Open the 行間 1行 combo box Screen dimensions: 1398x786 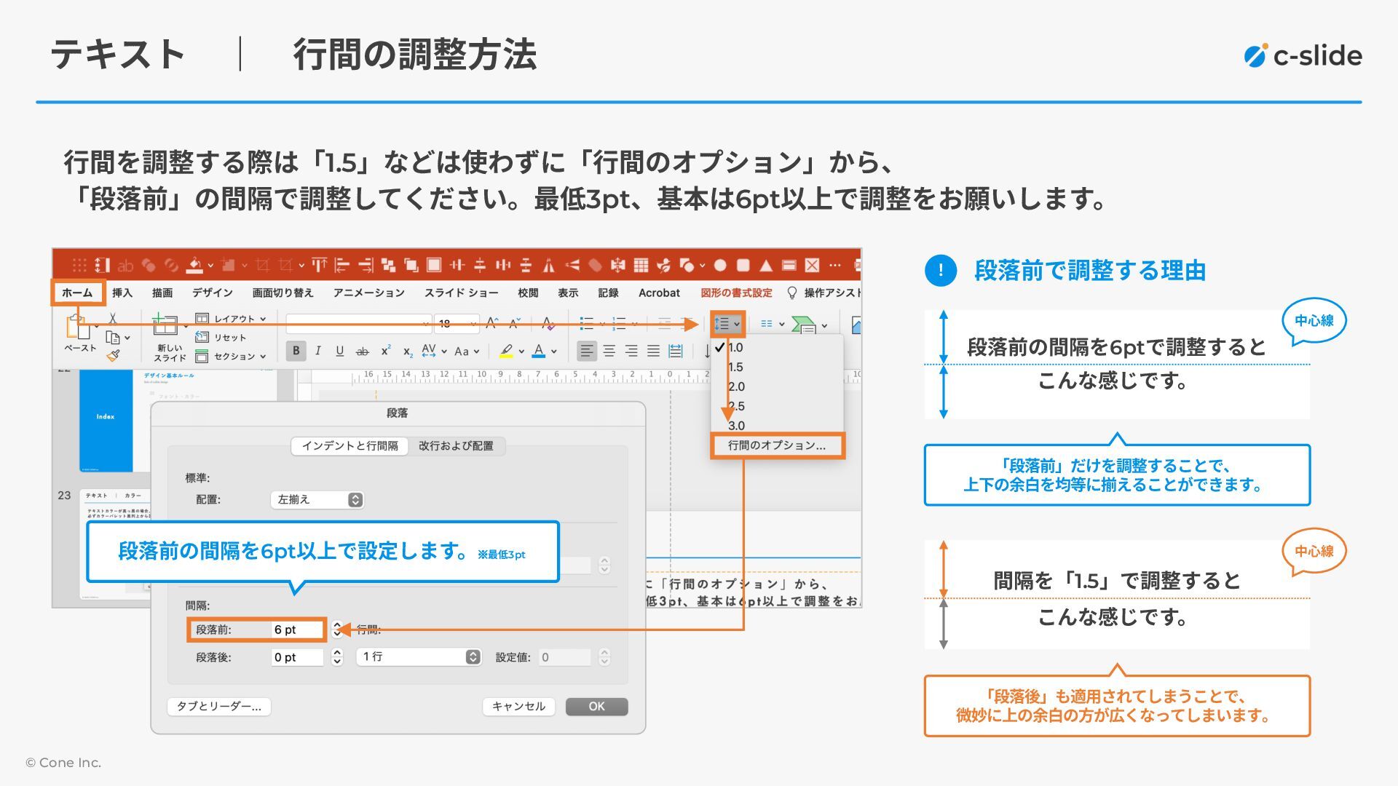click(x=419, y=657)
